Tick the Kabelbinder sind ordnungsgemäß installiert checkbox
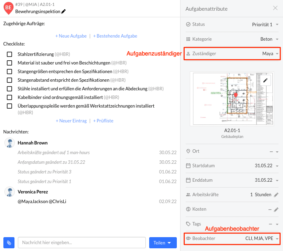 [10, 98]
